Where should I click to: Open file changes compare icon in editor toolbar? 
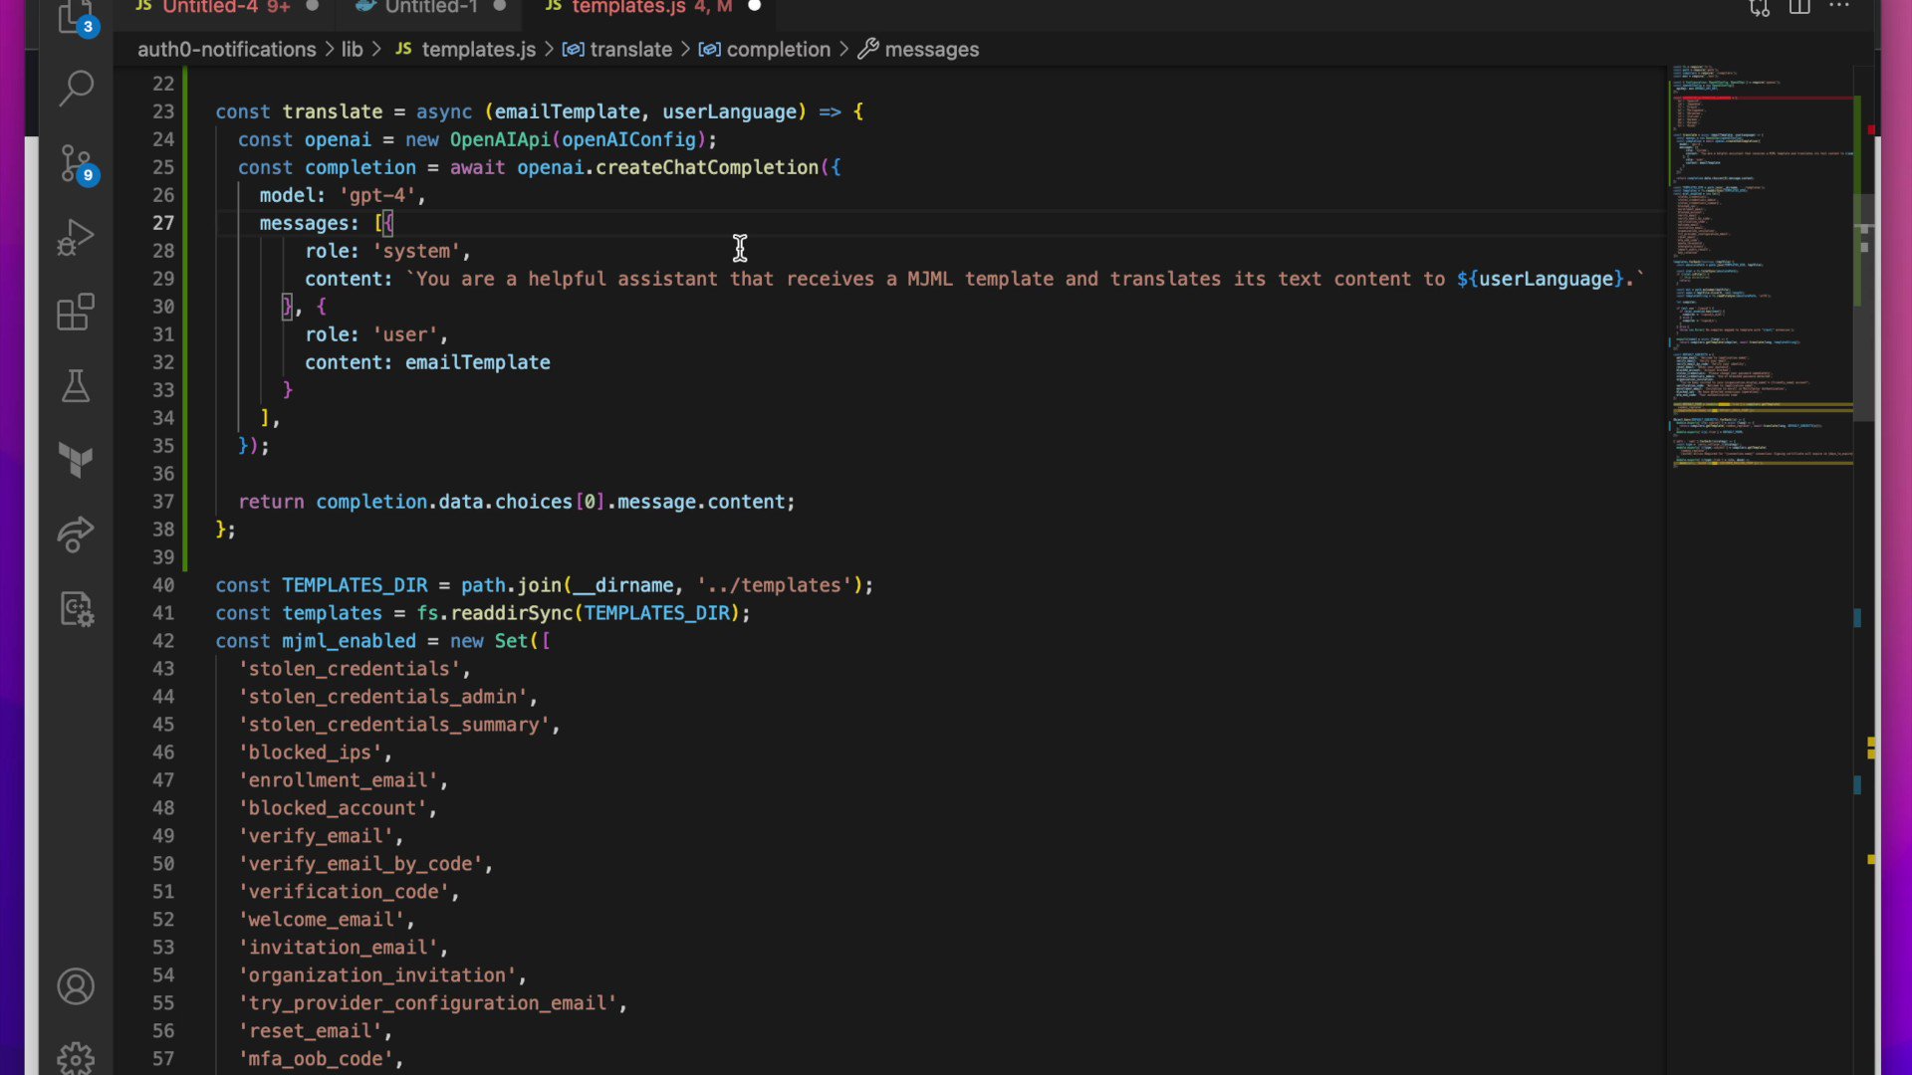[1760, 8]
